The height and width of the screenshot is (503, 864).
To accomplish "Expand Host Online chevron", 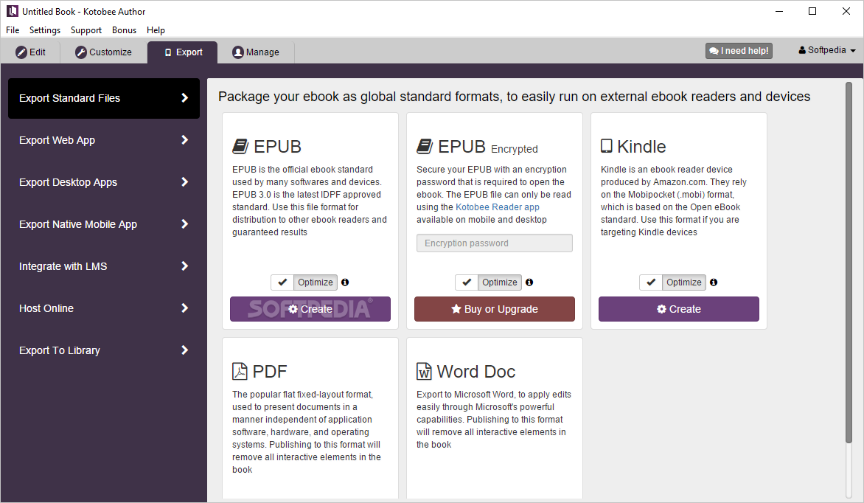I will pyautogui.click(x=185, y=308).
